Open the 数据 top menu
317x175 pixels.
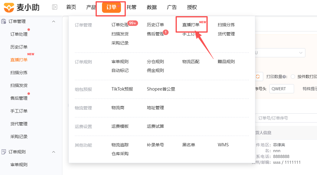152,7
